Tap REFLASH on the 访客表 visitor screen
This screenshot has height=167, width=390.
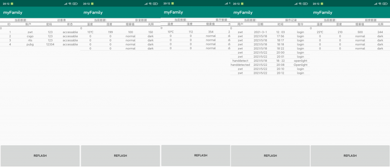click(40, 156)
